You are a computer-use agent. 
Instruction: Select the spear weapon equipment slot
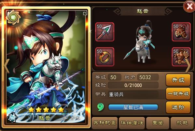coord(105,32)
